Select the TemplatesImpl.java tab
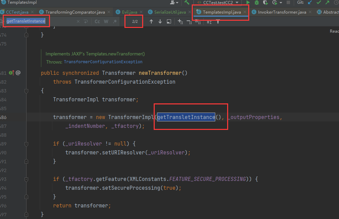The height and width of the screenshot is (219, 339). (222, 12)
